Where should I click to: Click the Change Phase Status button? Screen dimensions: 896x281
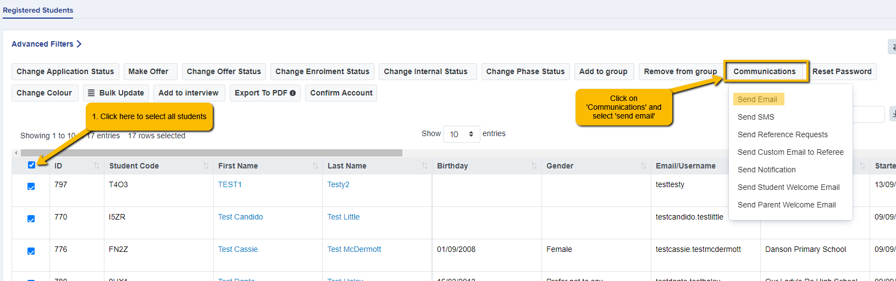pos(526,71)
